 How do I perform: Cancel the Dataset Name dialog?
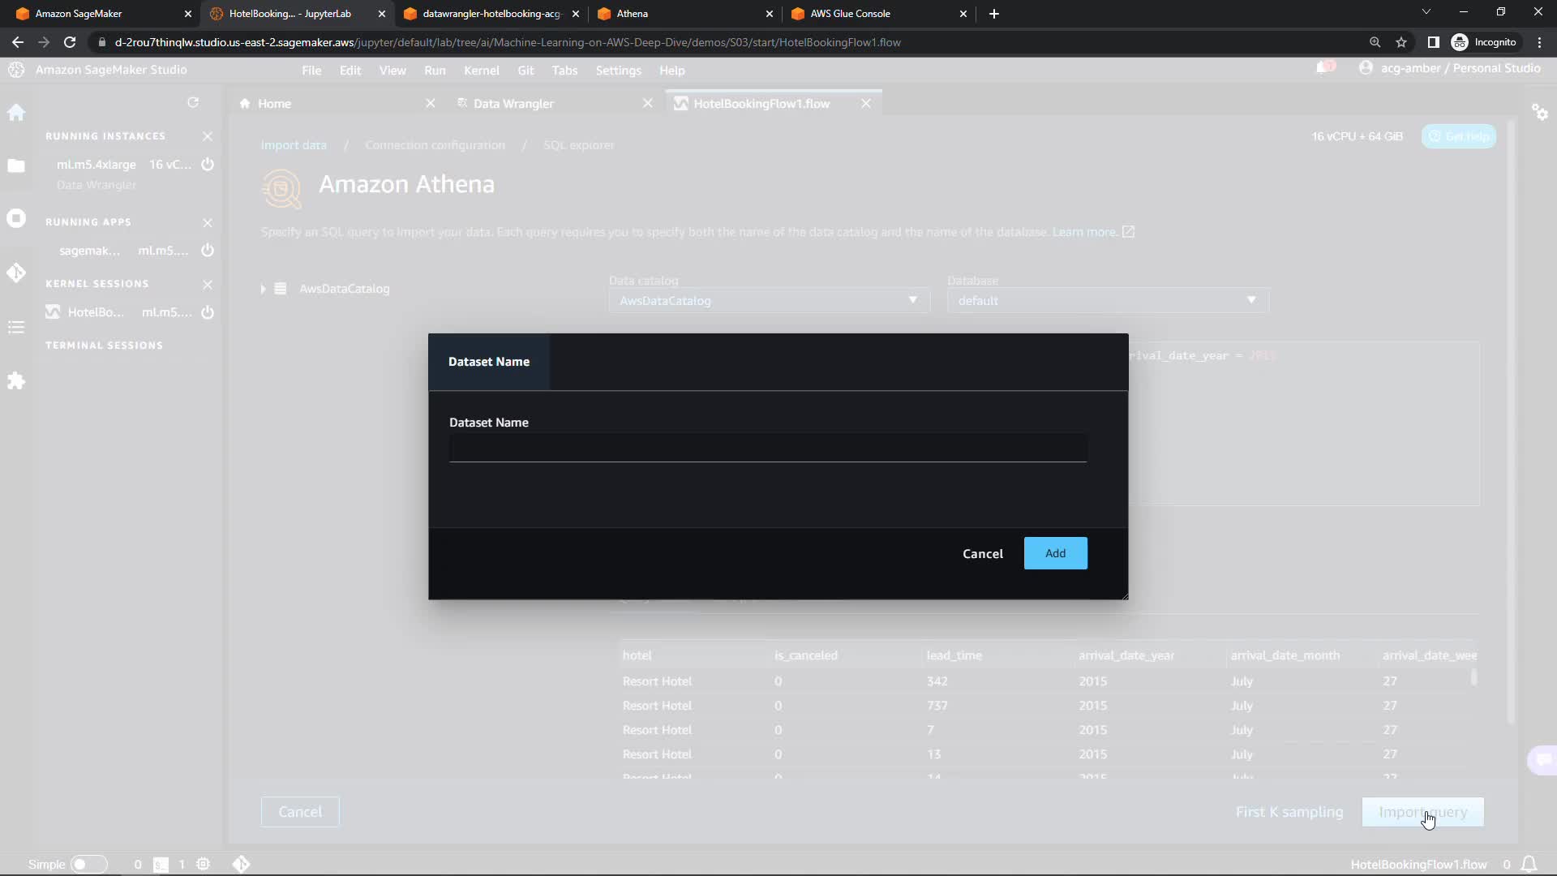coord(982,554)
